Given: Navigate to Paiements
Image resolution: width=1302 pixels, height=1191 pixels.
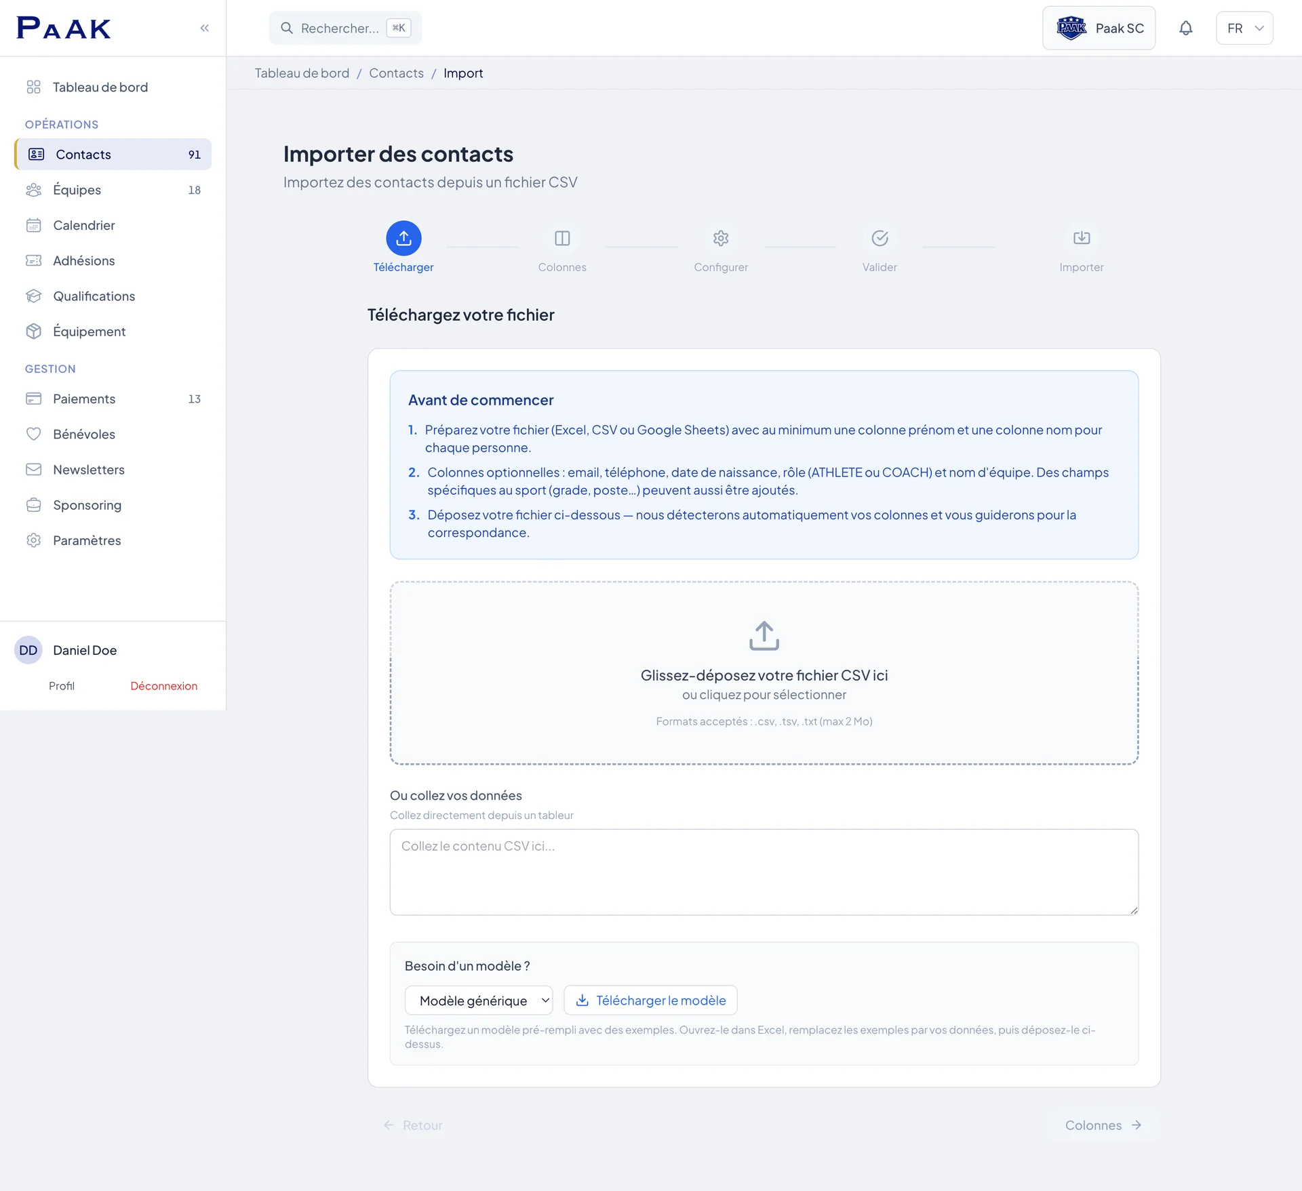Looking at the screenshot, I should 113,399.
